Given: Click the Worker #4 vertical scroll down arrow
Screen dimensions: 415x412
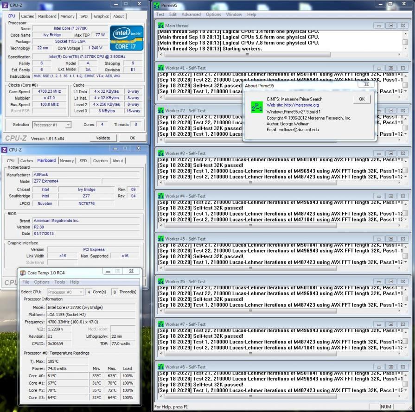Looking at the screenshot, I should (405, 220).
